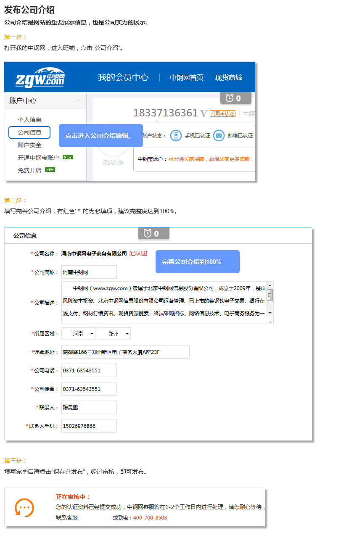
Task: Click the email verified envelope icon
Action: pyautogui.click(x=219, y=136)
